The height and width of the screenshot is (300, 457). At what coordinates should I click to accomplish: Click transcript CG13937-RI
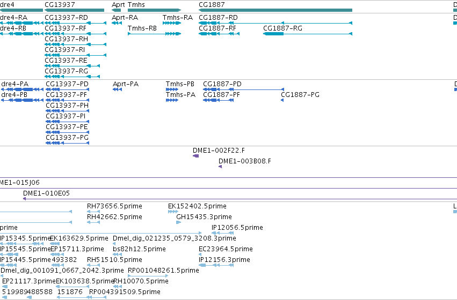[x=76, y=55]
